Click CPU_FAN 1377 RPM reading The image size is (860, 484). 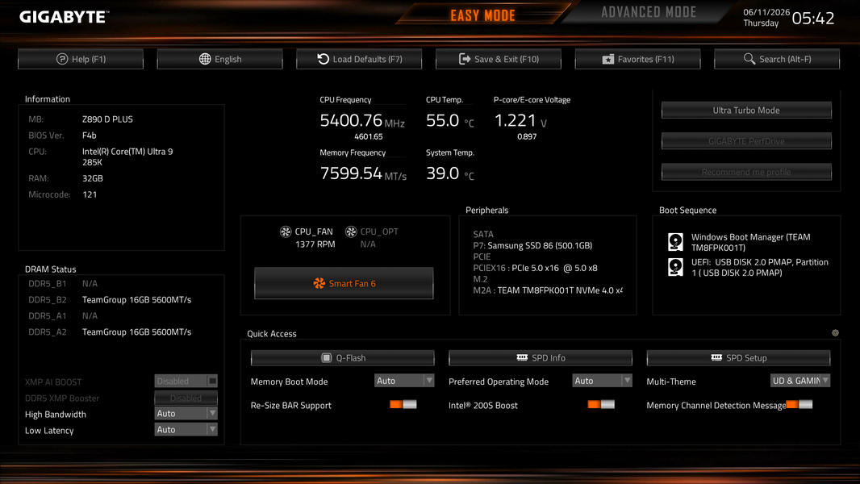pyautogui.click(x=315, y=244)
